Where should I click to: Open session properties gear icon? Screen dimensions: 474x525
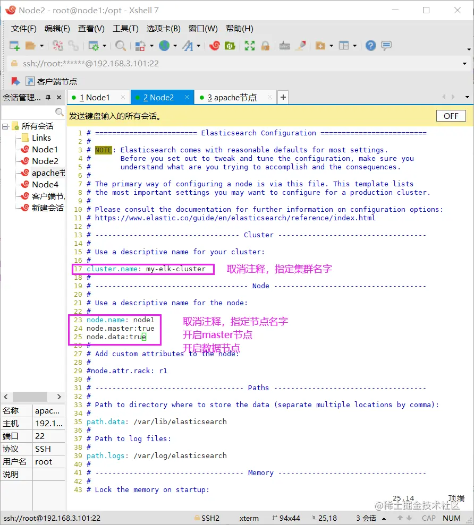point(94,46)
